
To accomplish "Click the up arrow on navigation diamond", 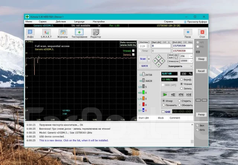I will point(159,57).
